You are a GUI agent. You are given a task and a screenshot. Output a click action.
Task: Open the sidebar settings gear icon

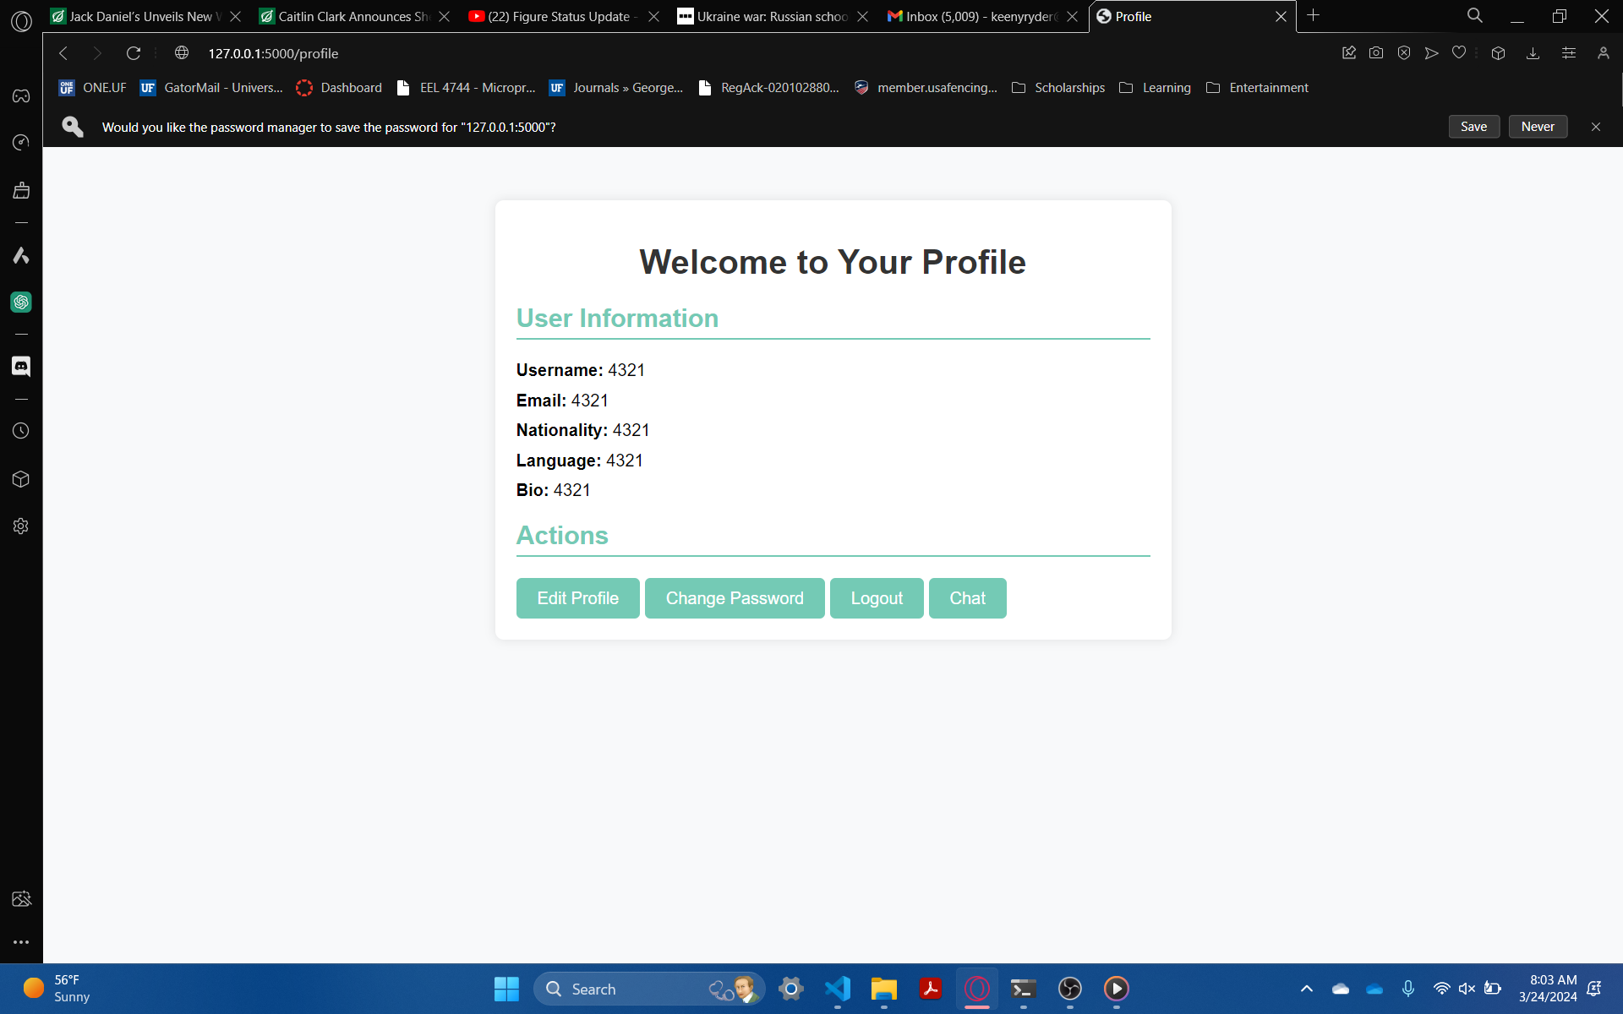pyautogui.click(x=21, y=526)
